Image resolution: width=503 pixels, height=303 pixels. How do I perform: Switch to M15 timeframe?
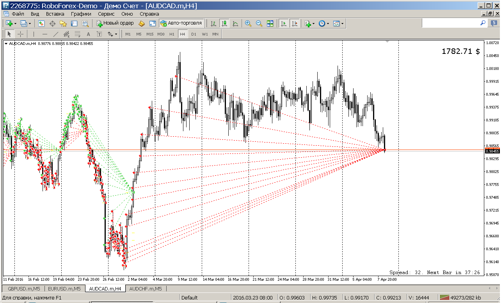pos(150,34)
